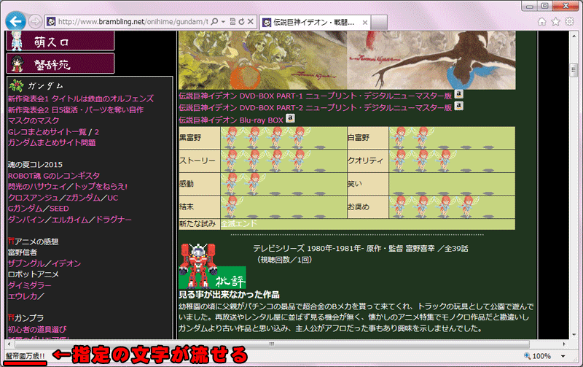This screenshot has width=583, height=367.
Task: Open link 新作発表会1 タイトルは鉄血のオルフェンズ
Action: pyautogui.click(x=81, y=98)
